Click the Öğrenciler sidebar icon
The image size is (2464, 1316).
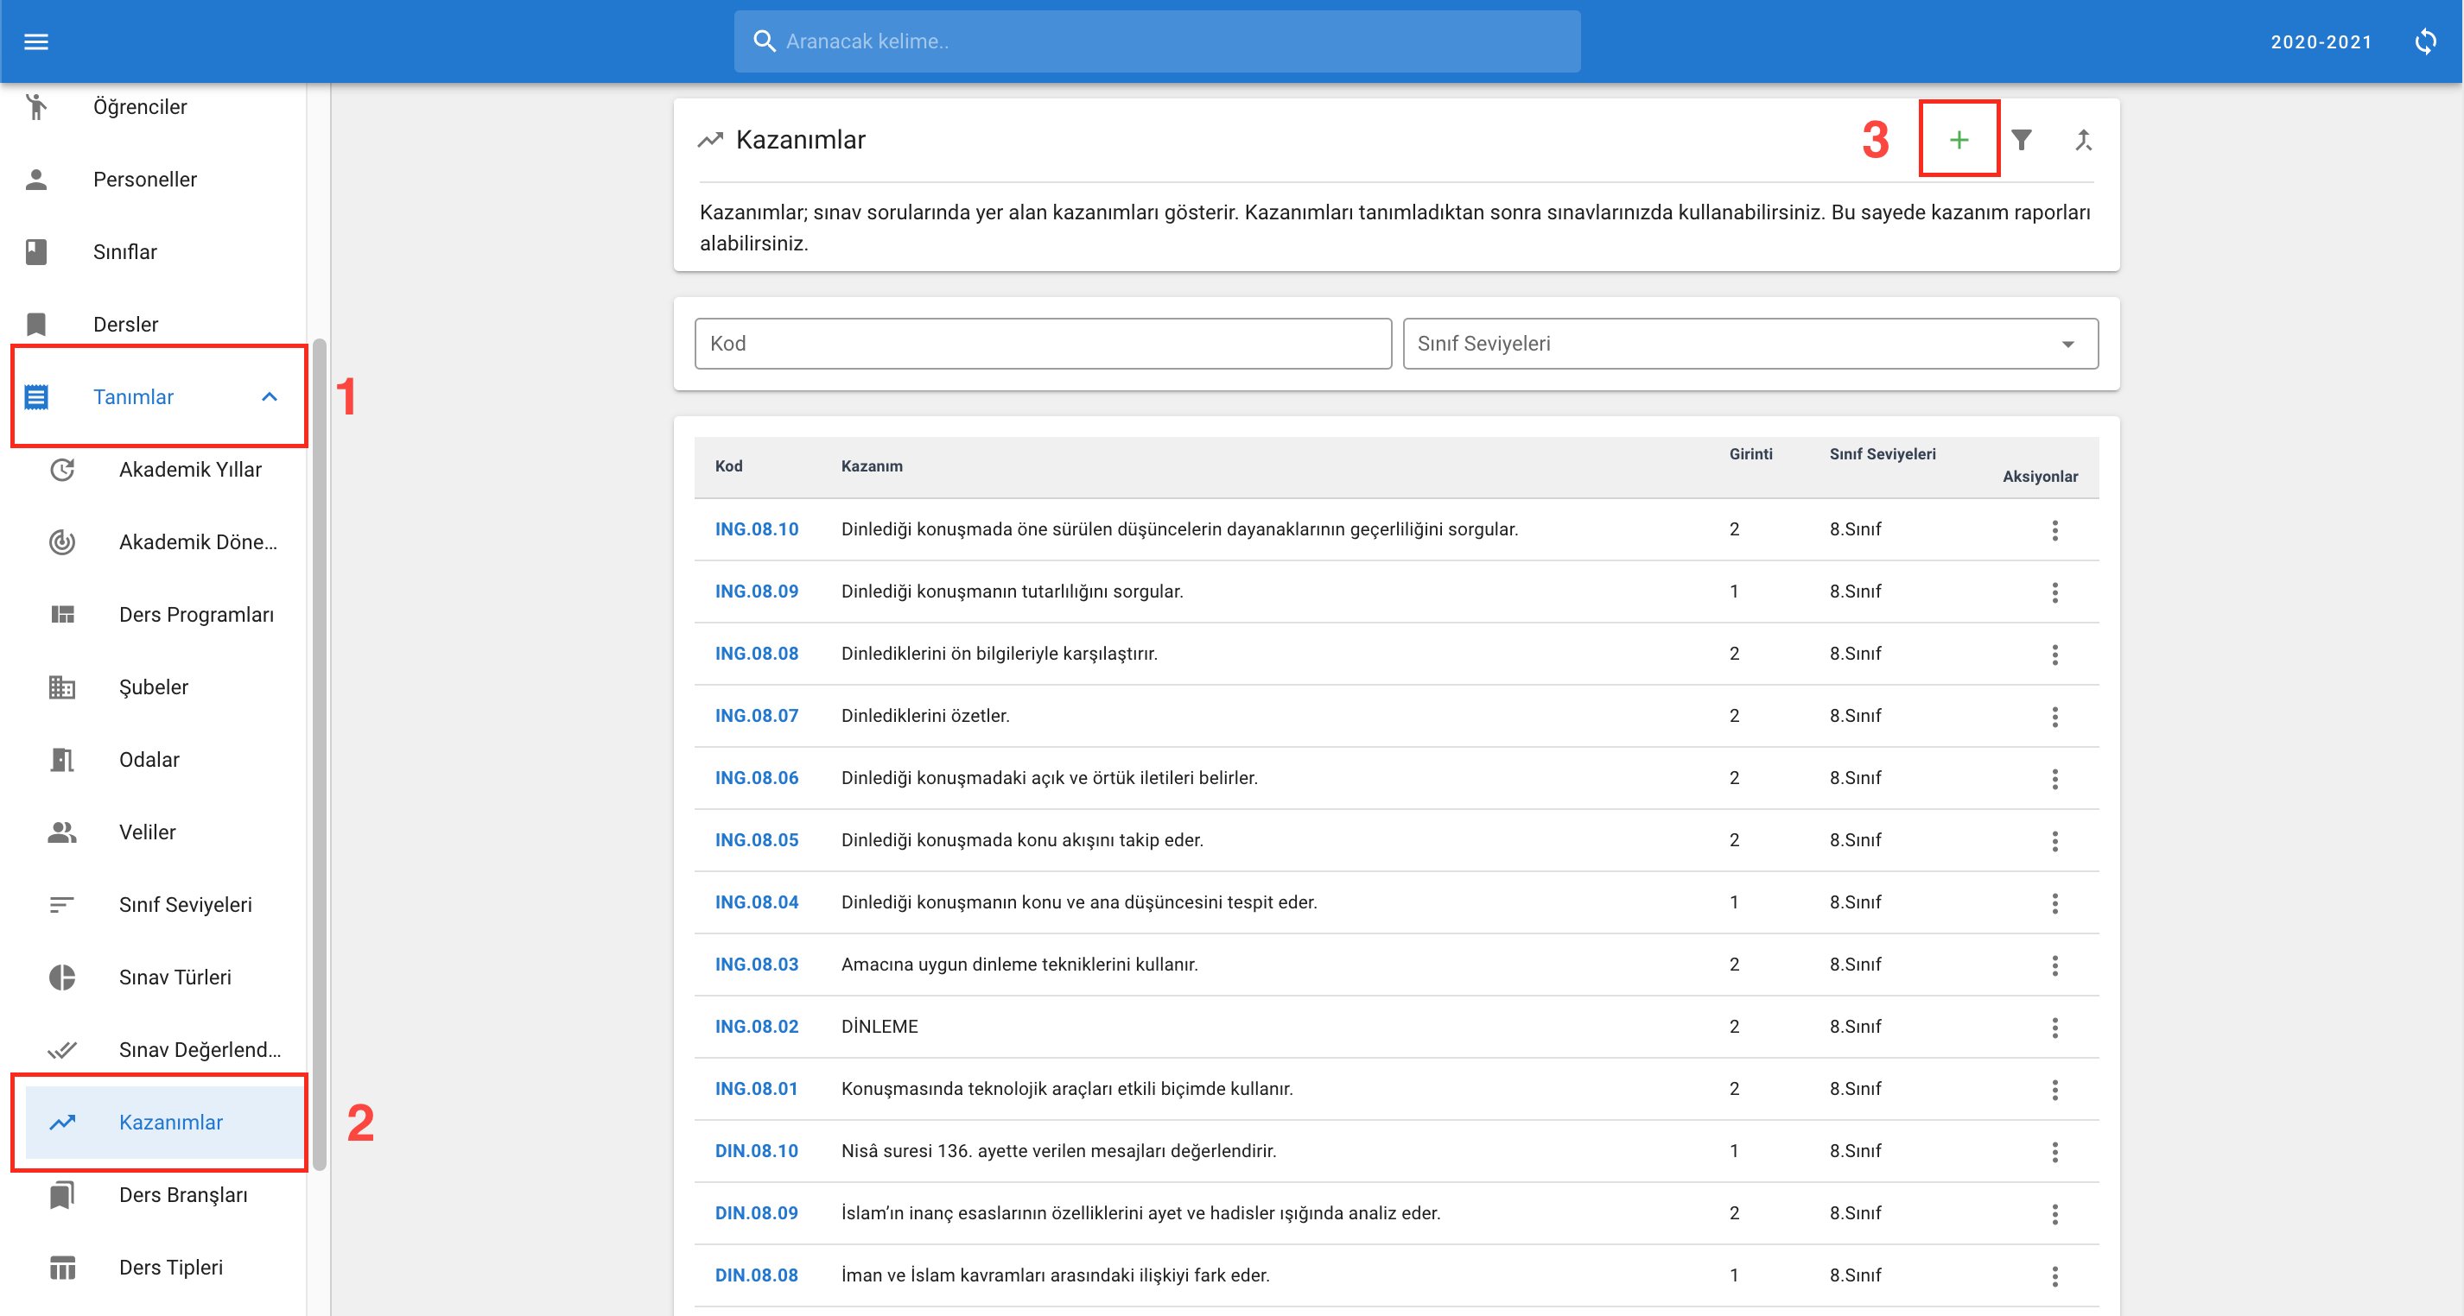pyautogui.click(x=36, y=106)
